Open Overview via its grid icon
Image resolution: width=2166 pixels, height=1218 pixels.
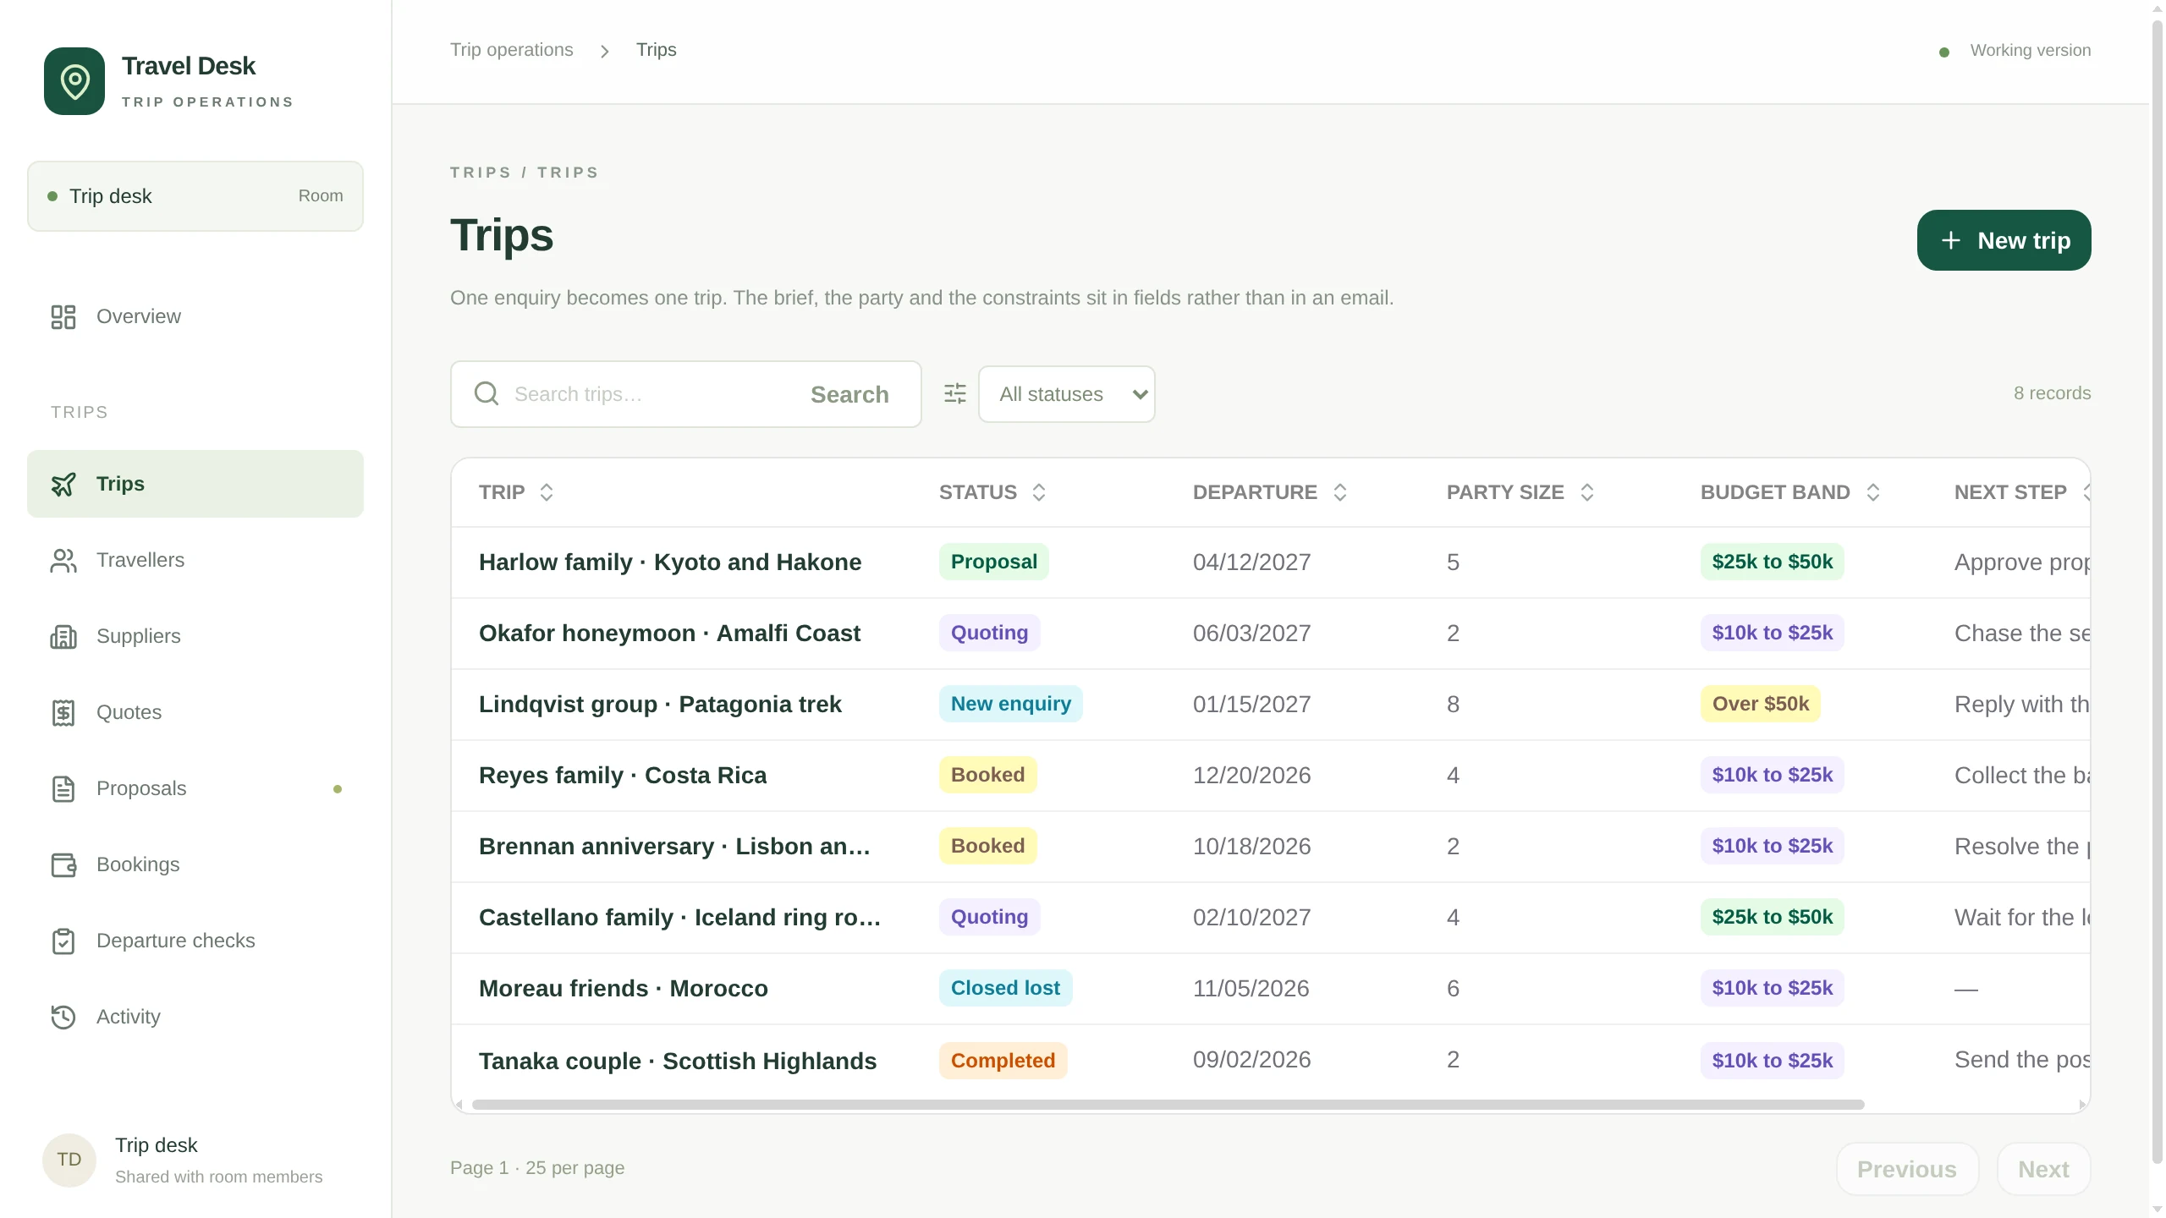click(x=63, y=316)
